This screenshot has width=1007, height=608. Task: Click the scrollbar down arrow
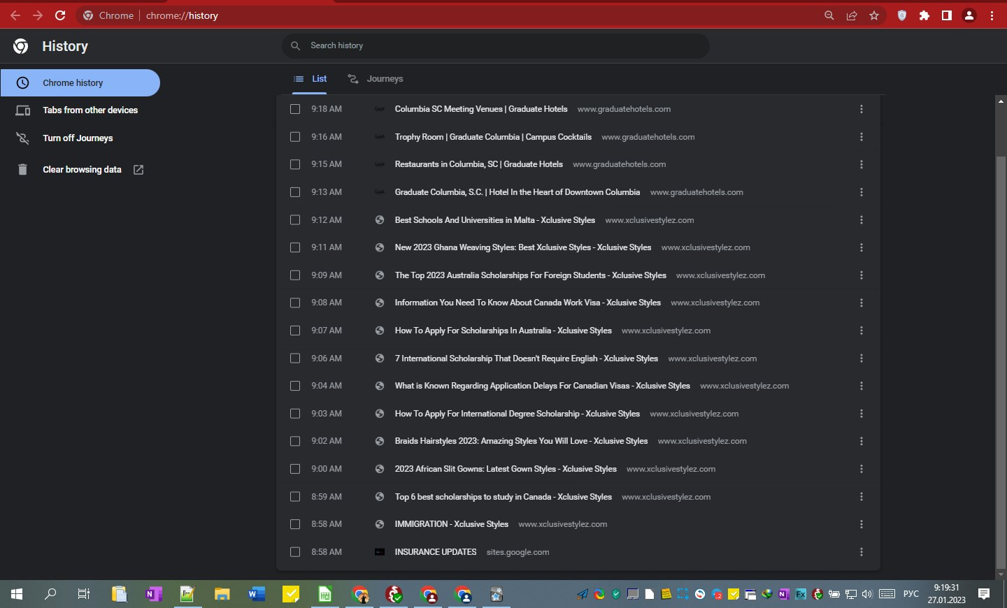tap(1001, 574)
